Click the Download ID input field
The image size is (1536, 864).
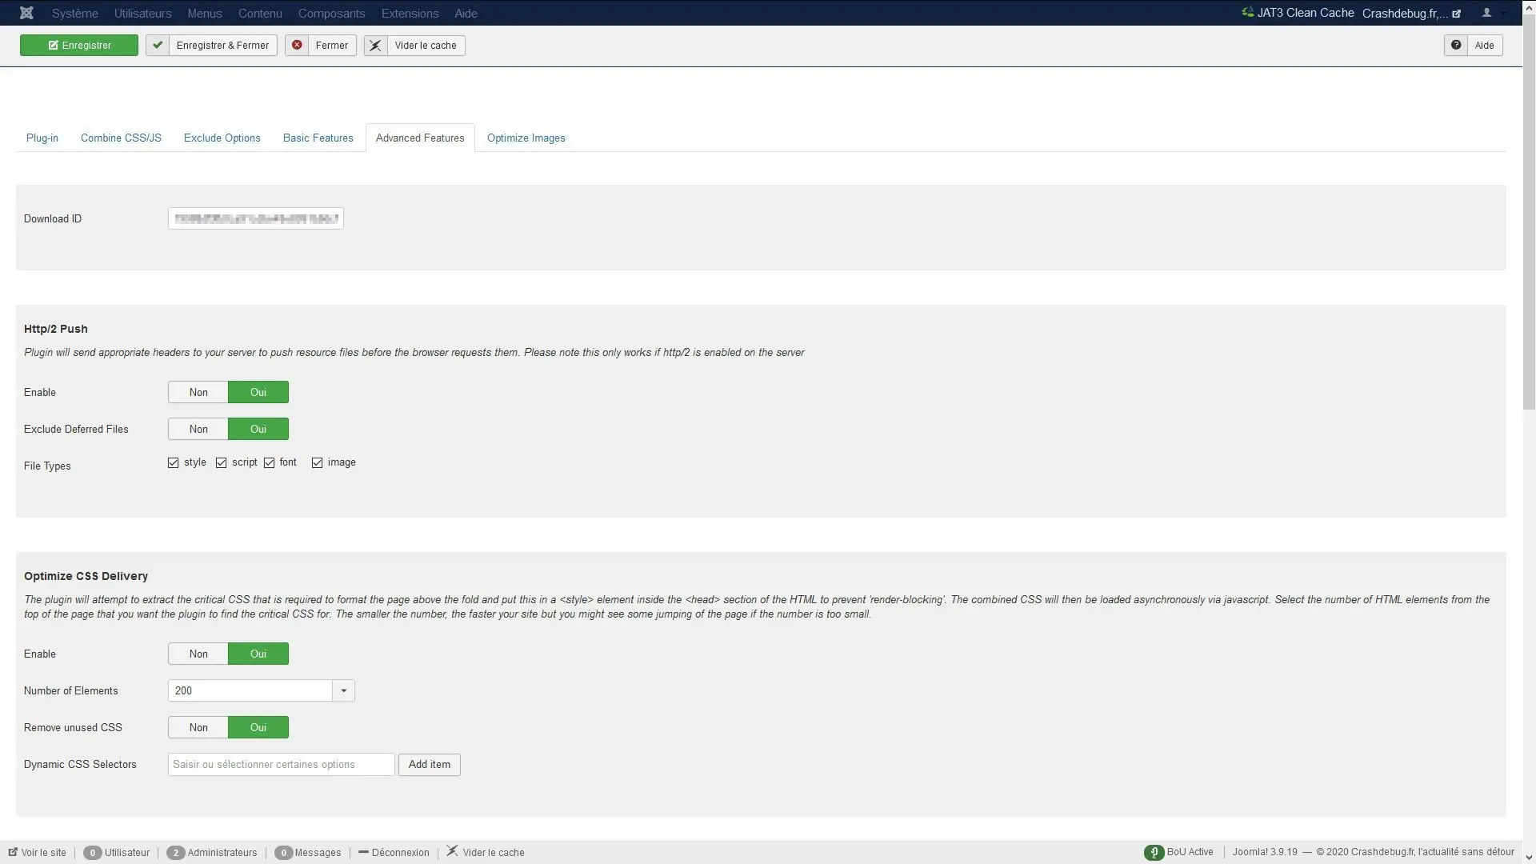click(256, 218)
